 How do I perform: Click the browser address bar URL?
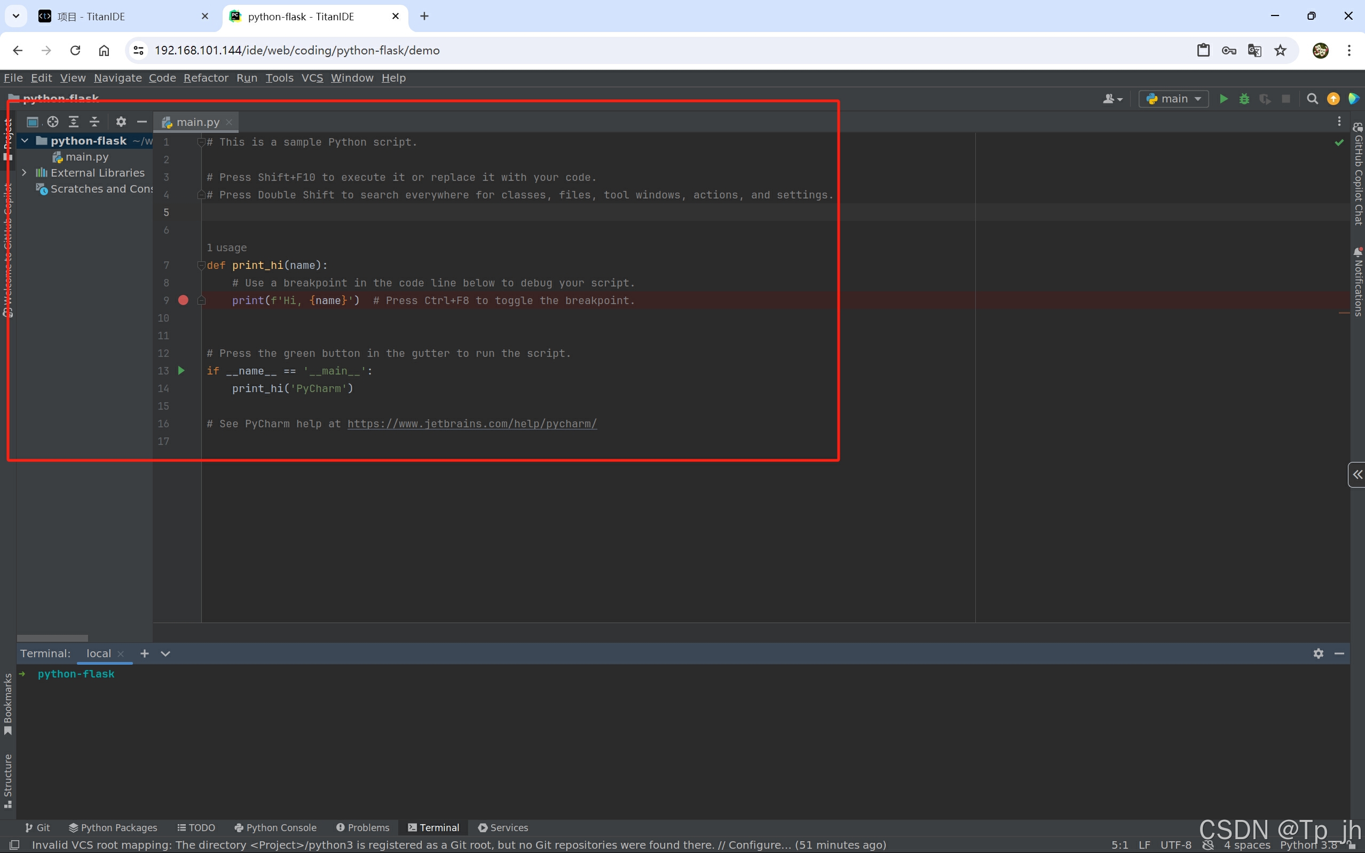tap(297, 50)
